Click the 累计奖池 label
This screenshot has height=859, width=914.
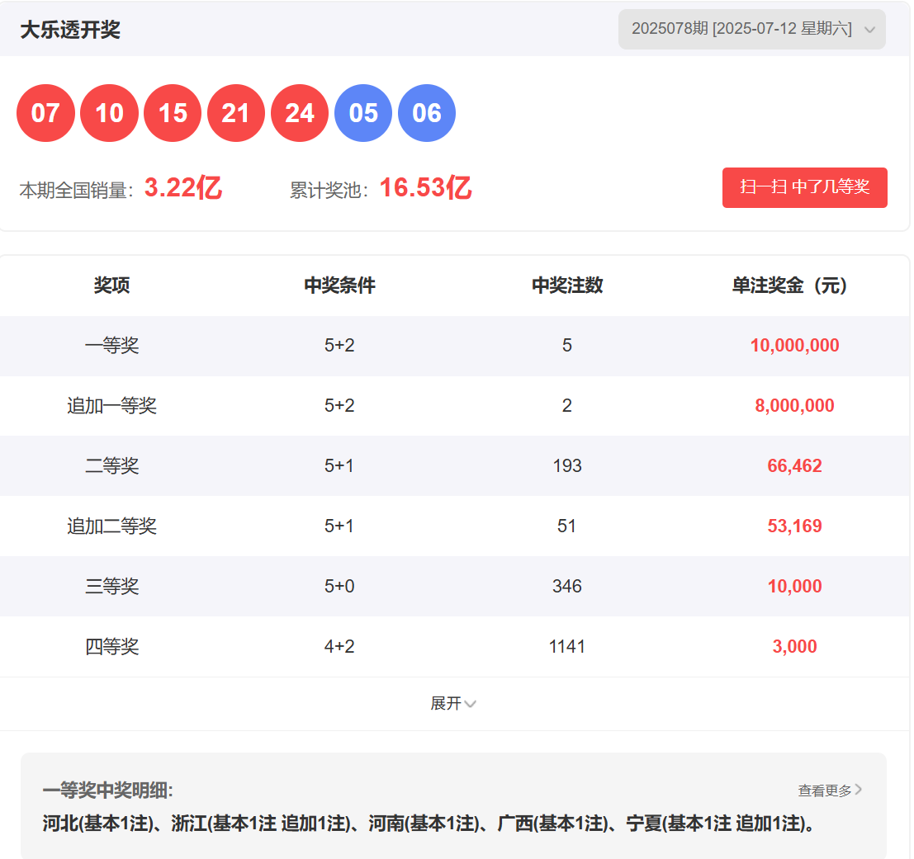pyautogui.click(x=329, y=191)
